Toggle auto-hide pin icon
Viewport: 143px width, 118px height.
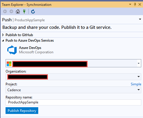pyautogui.click(x=135, y=4)
